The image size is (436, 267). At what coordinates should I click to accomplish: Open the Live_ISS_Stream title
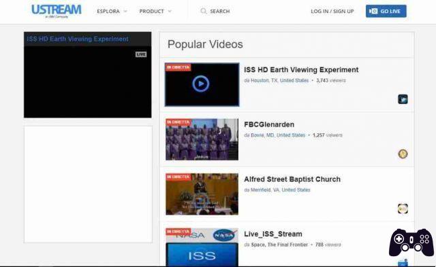[x=273, y=234]
